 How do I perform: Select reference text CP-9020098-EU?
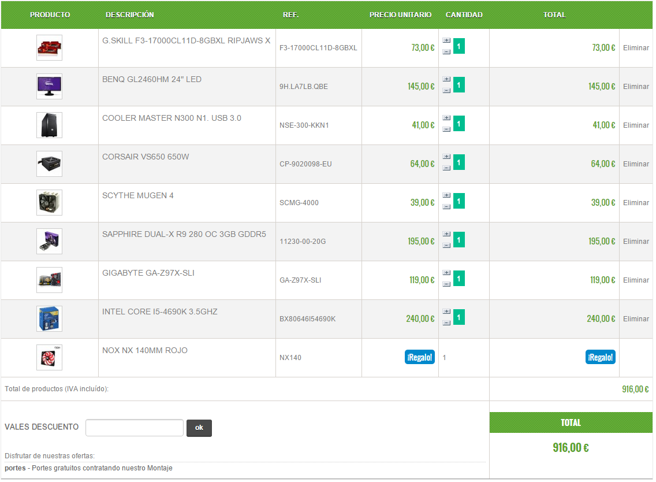click(305, 164)
